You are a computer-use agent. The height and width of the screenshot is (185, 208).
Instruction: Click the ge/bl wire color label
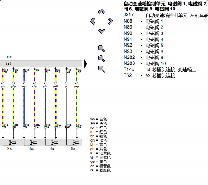(x=55, y=86)
